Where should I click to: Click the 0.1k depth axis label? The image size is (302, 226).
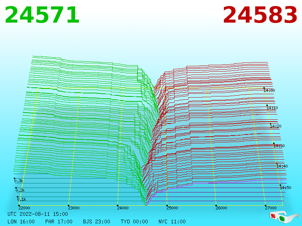pyautogui.click(x=22, y=199)
